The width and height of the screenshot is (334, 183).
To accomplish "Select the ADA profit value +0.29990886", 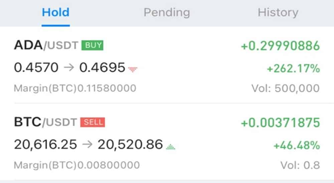I will [x=280, y=46].
